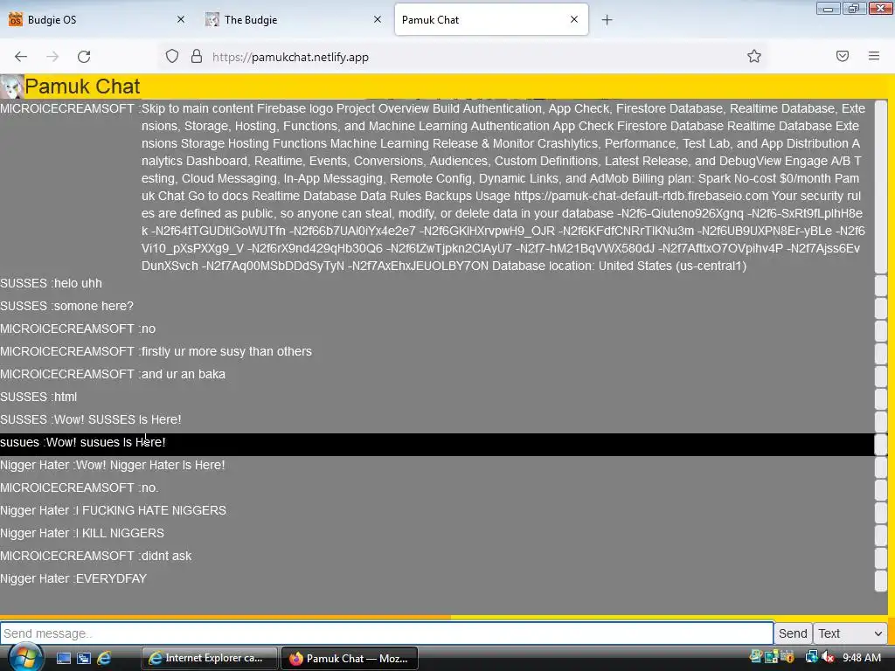
Task: Bookmark this page with the star icon
Action: click(754, 56)
